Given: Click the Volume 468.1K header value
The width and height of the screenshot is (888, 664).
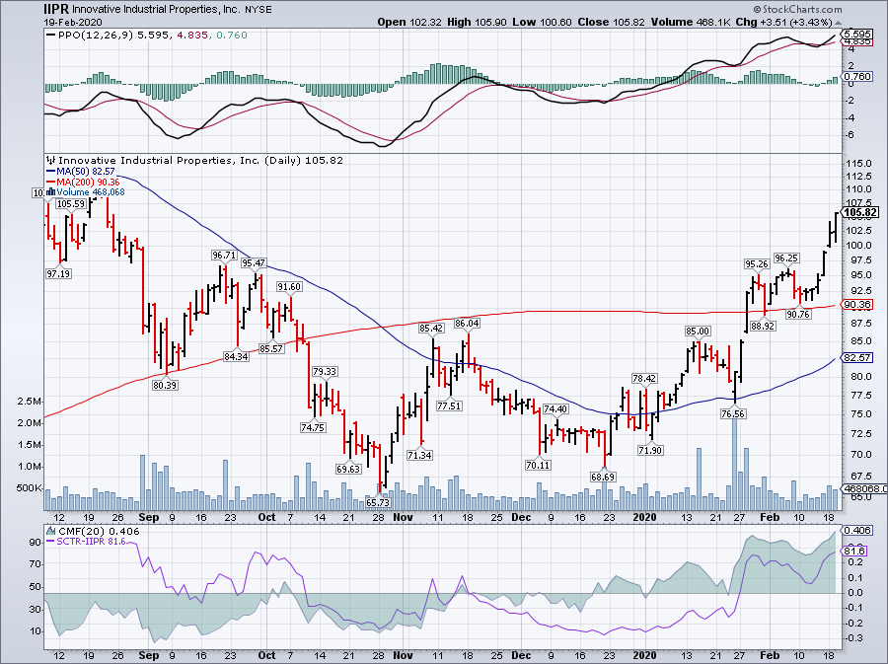Looking at the screenshot, I should point(692,22).
